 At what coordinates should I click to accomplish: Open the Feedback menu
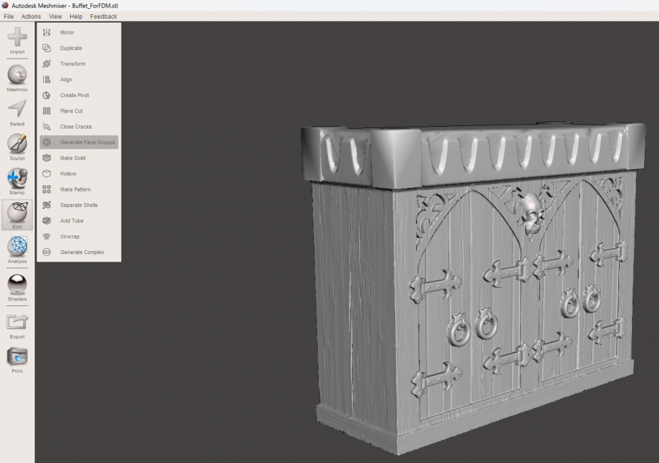tap(104, 16)
